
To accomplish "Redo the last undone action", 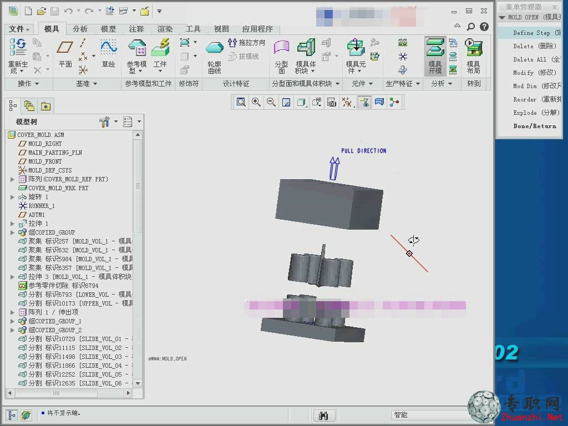I will point(89,11).
